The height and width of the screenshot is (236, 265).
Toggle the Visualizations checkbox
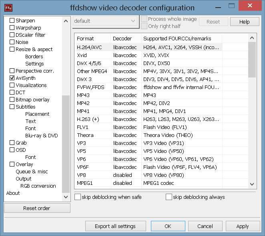tap(12, 85)
